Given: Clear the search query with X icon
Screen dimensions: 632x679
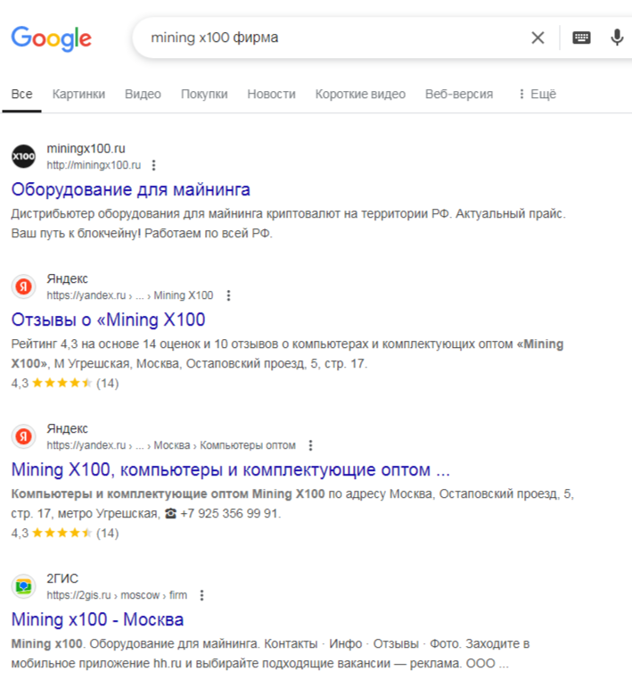Looking at the screenshot, I should (x=538, y=37).
